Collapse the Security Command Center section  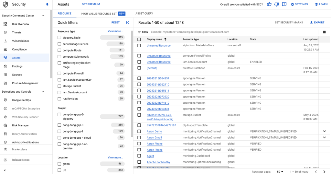[x=43, y=16]
